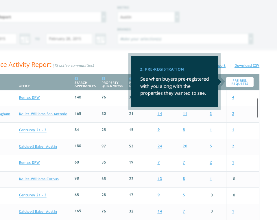This screenshot has width=277, height=220.
Task: Open the calendar icon beside the start date
Action: pyautogui.click(x=24, y=39)
